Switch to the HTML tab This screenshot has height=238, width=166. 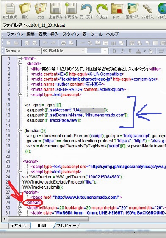[x=42, y=226]
